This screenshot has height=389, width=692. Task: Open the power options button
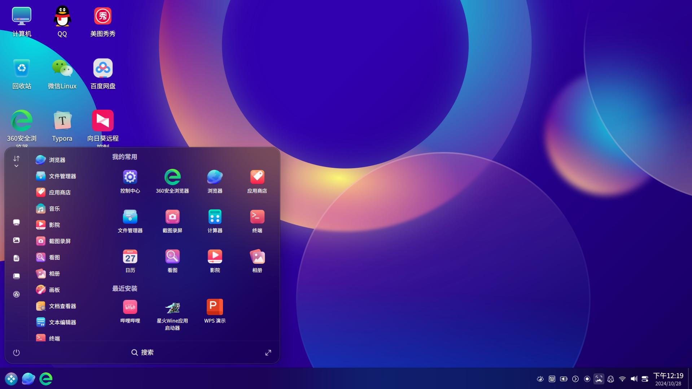pyautogui.click(x=16, y=353)
